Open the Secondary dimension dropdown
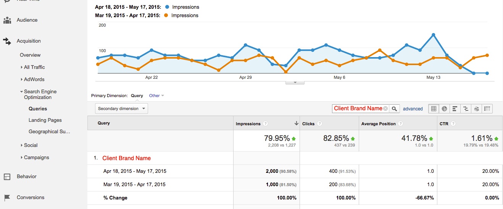Viewport: 503px width, 209px height. coord(121,108)
